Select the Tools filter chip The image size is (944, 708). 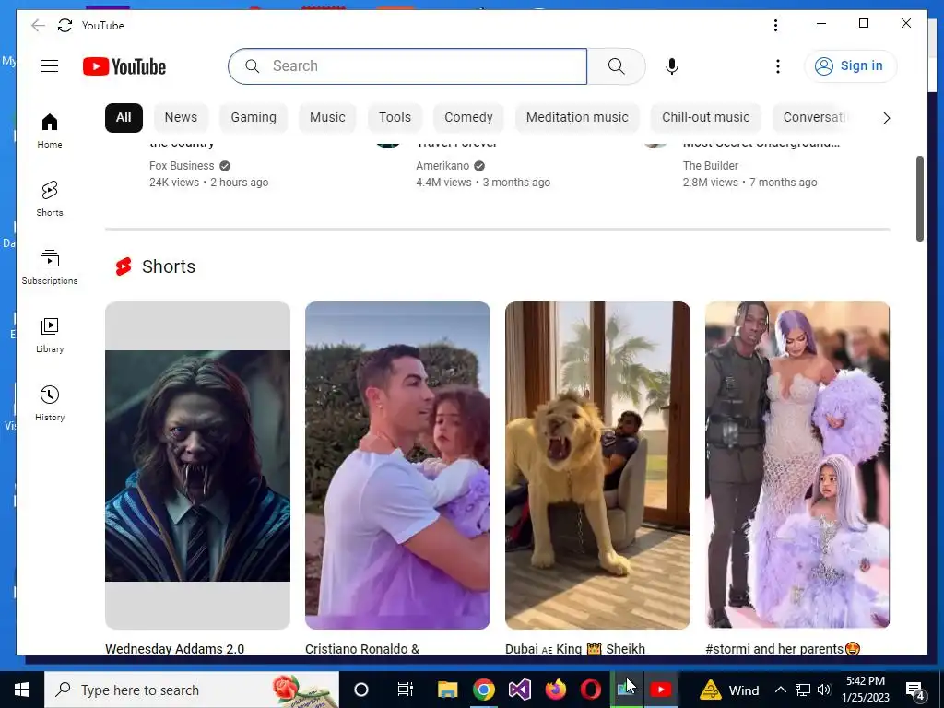395,117
